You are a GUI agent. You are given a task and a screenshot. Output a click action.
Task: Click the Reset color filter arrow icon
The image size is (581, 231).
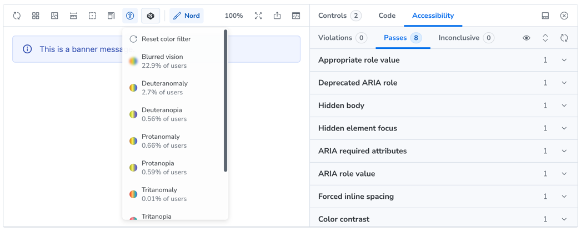click(x=133, y=39)
